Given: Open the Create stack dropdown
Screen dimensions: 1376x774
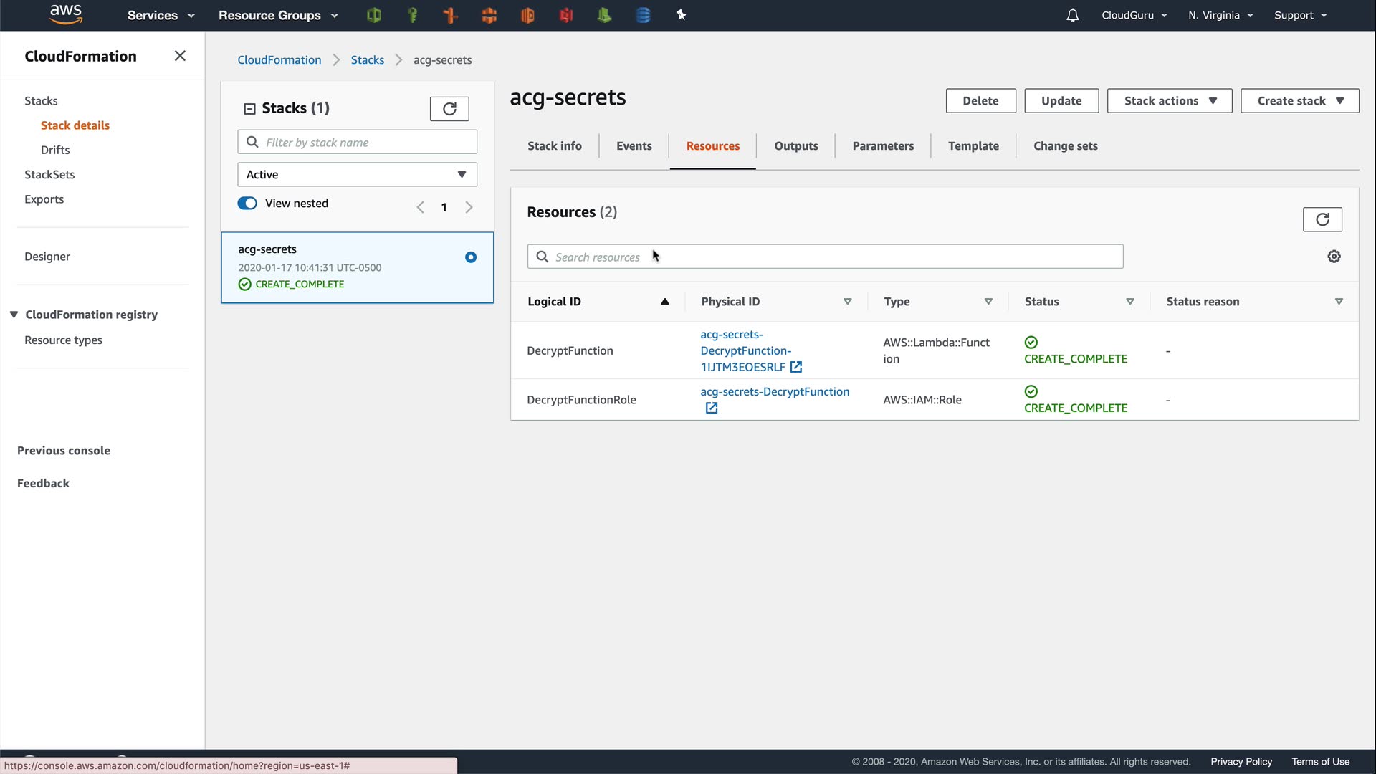Looking at the screenshot, I should [x=1299, y=101].
